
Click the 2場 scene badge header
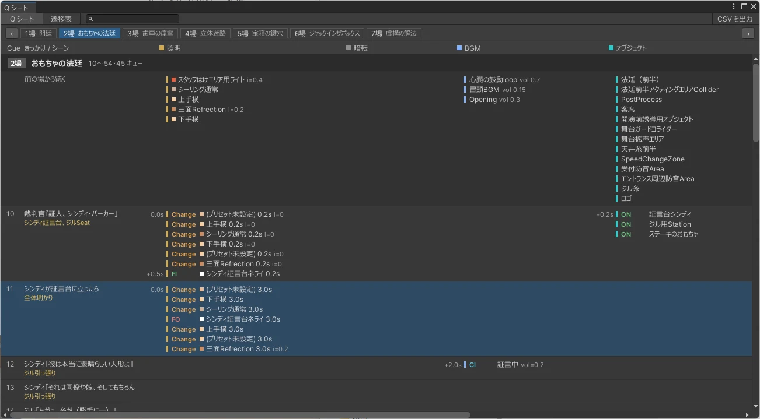pos(16,63)
